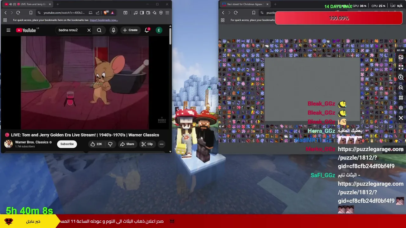Go to YouTube home via logo

(26, 30)
